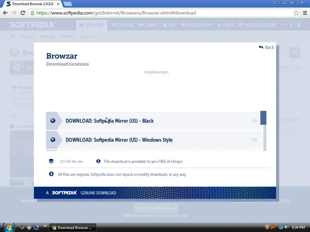Open the Mac category in Softpedia nav

170,25
